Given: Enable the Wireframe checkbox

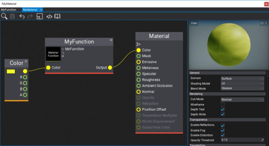Looking at the screenshot, I should point(223,104).
